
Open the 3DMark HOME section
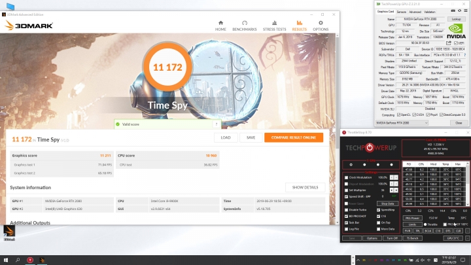point(220,26)
